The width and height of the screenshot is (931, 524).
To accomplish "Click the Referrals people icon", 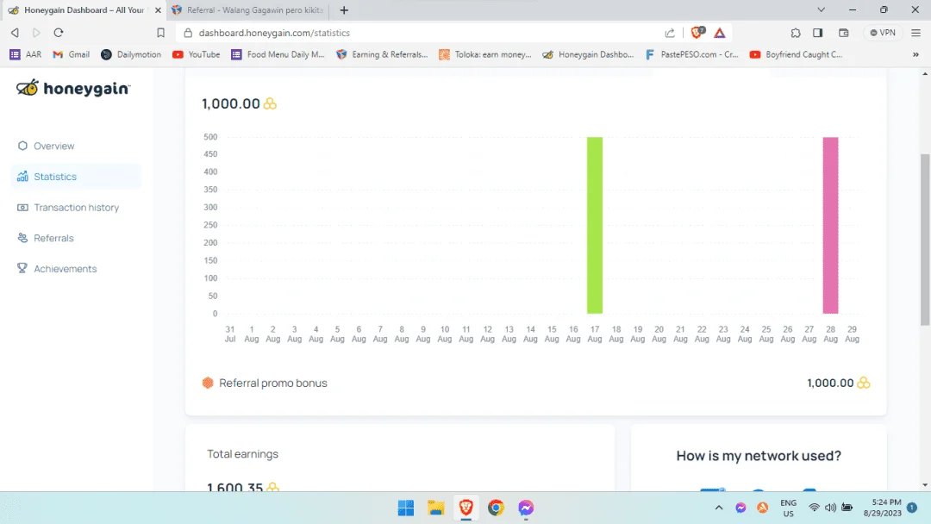I will [22, 238].
